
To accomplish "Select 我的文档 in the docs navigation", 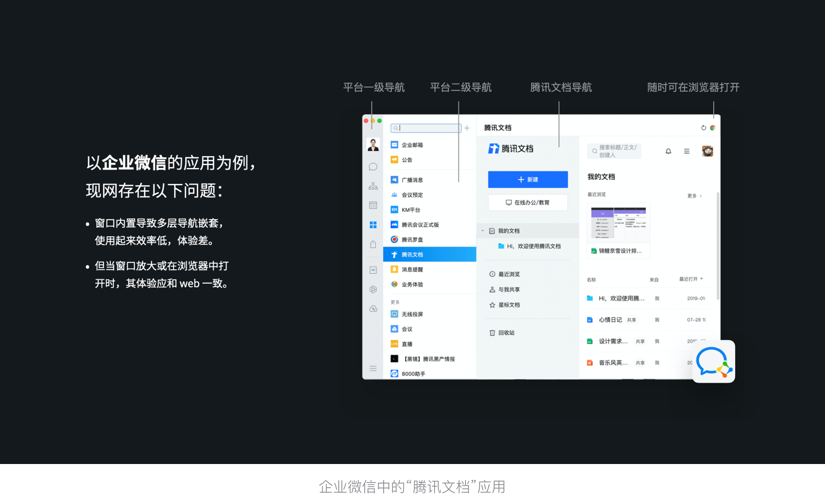I will pyautogui.click(x=528, y=231).
